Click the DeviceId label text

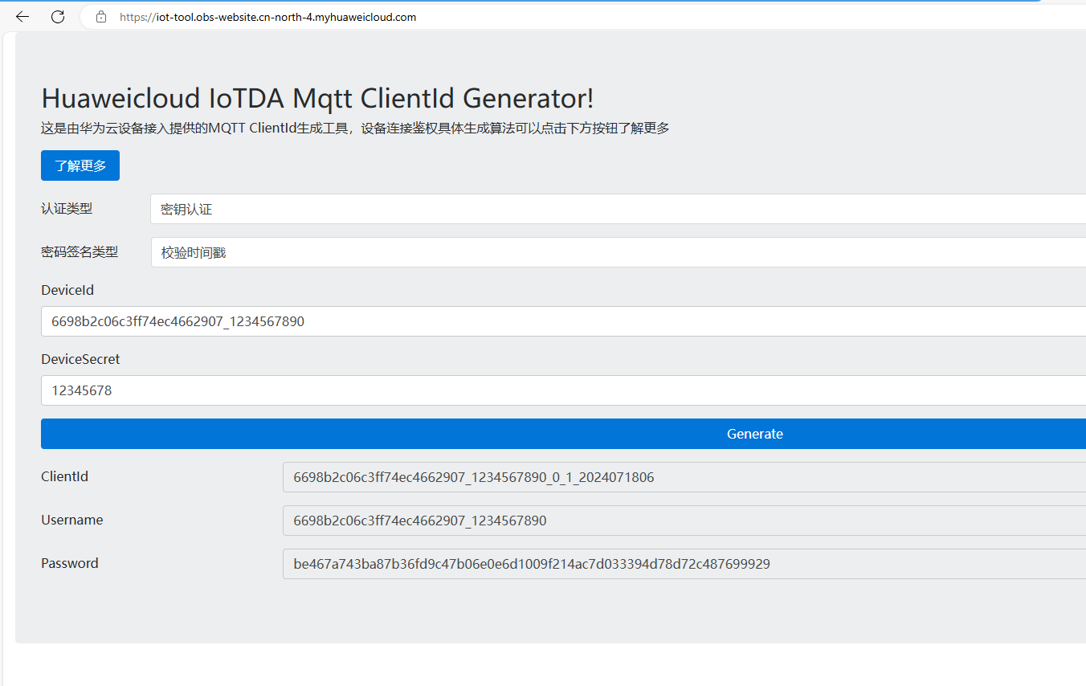[x=67, y=290]
